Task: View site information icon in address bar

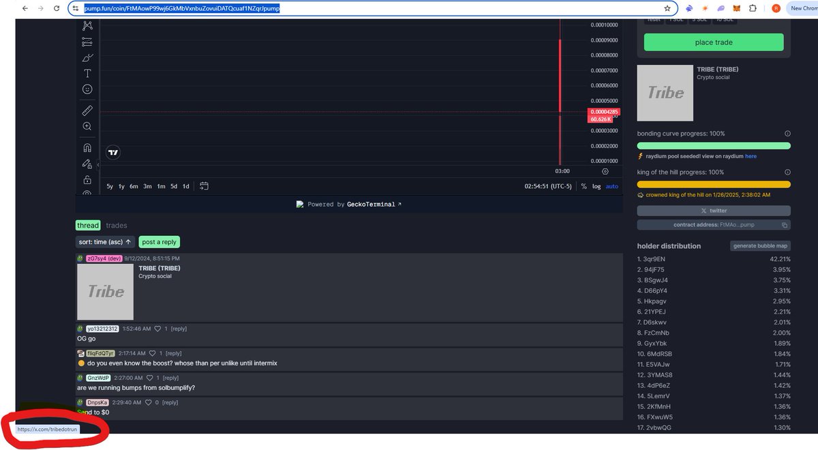Action: pos(77,8)
